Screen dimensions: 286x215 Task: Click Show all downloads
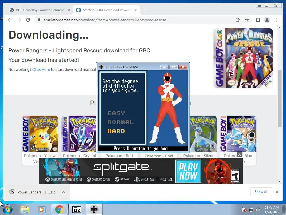(261, 191)
